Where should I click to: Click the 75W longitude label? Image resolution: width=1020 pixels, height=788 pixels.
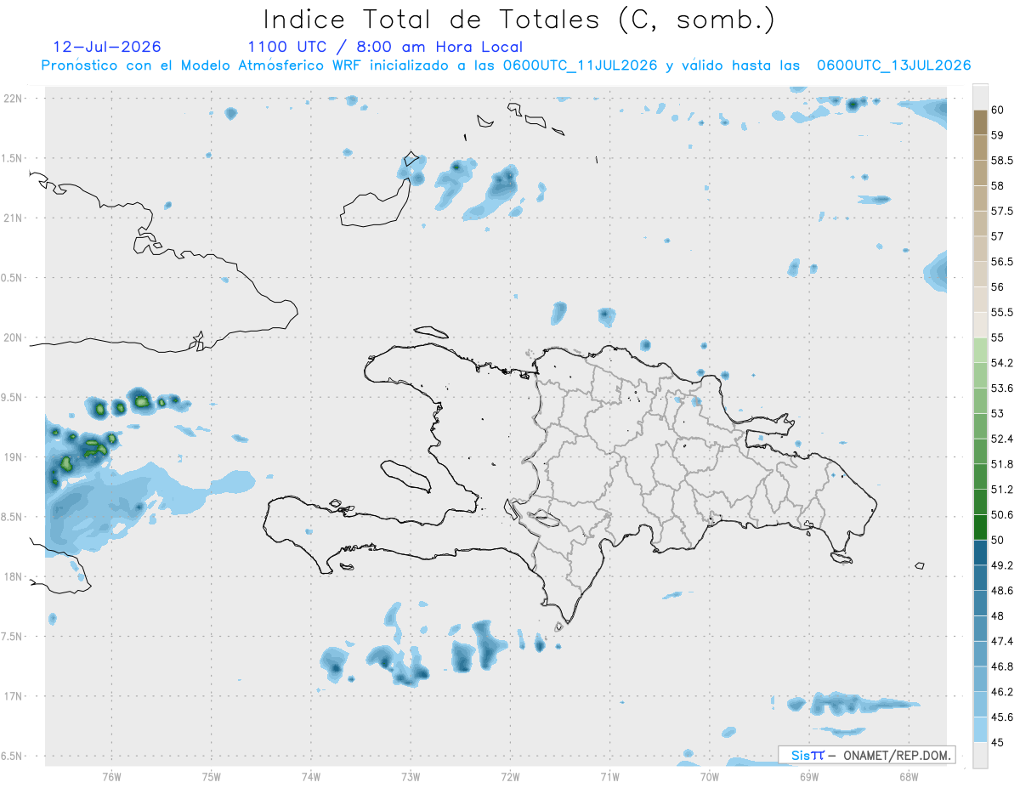coord(211,776)
